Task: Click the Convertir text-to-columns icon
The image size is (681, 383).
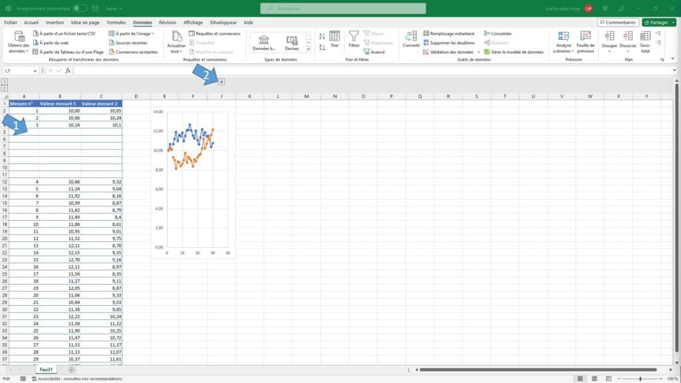Action: click(411, 37)
